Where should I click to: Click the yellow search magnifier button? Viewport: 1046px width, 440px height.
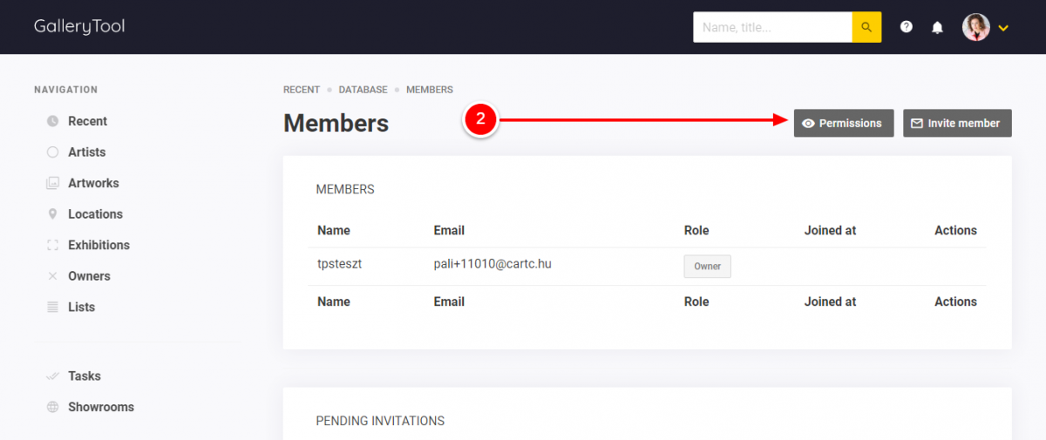pyautogui.click(x=866, y=27)
